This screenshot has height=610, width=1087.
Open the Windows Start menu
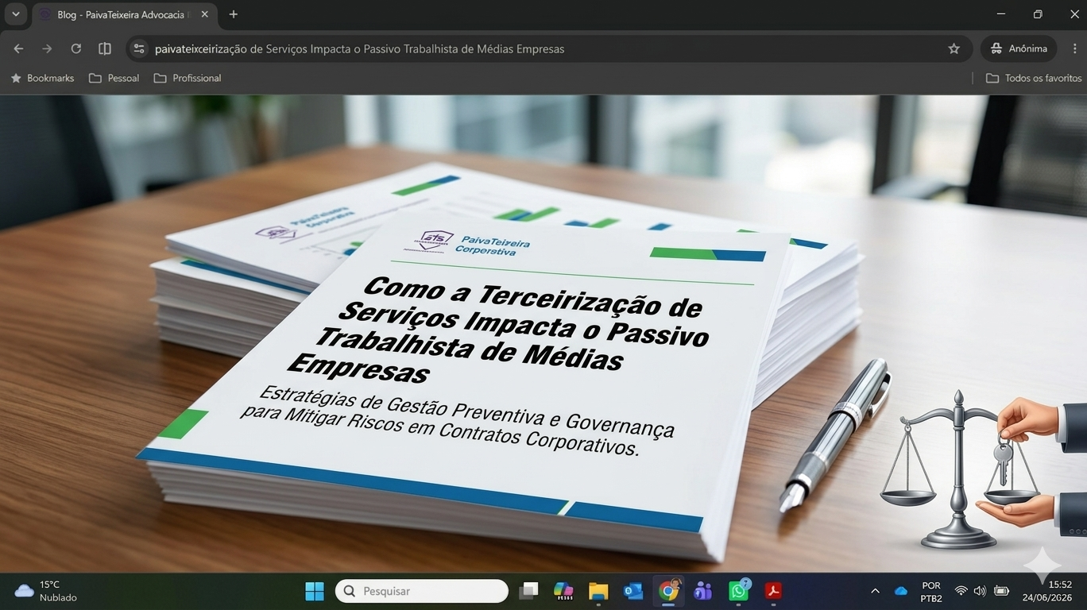tap(315, 591)
